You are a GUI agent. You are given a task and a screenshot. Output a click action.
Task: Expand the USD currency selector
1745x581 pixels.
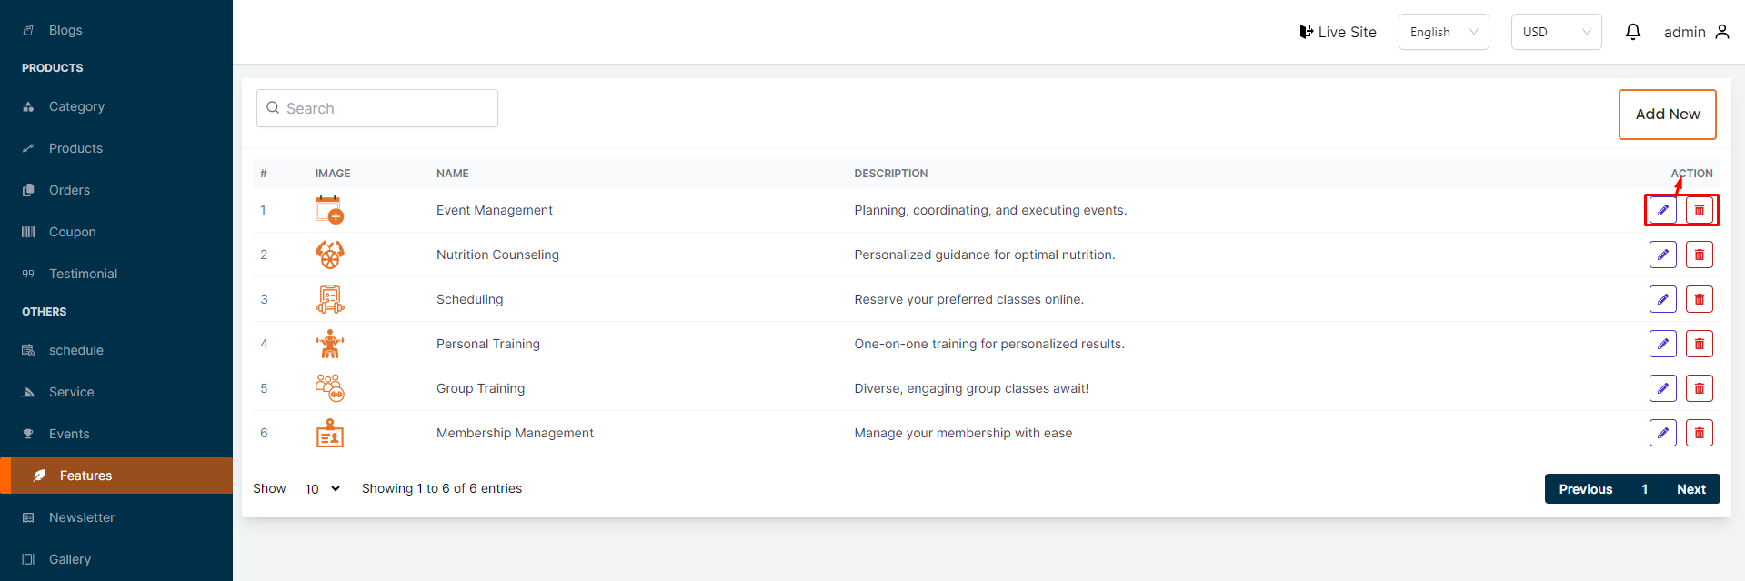click(x=1556, y=32)
